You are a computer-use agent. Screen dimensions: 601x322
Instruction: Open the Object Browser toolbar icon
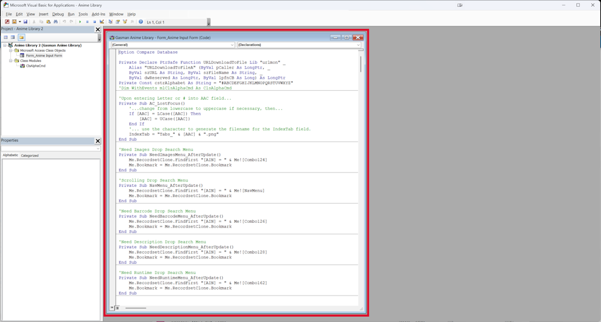(x=125, y=22)
